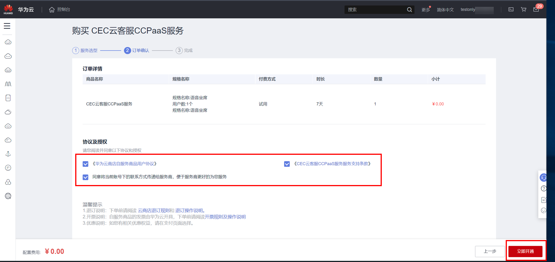555x262 pixels.
Task: Click third sidebar cloud disk icon
Action: (8, 70)
